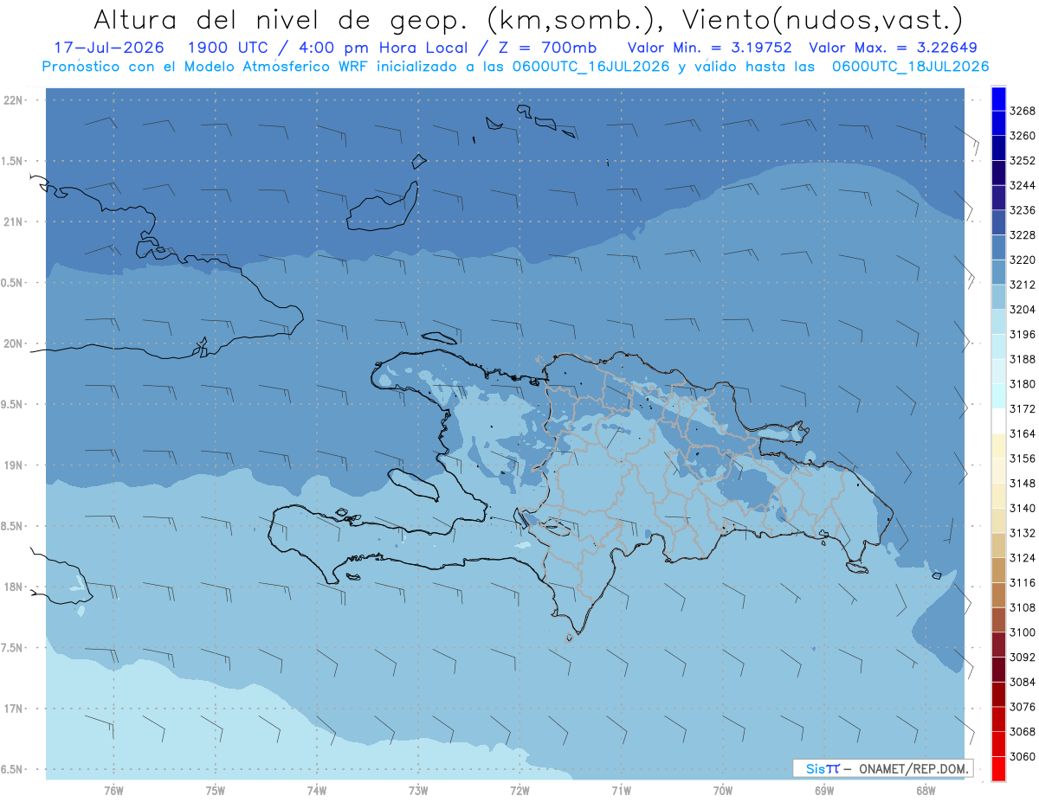1039x802 pixels.
Task: Select the red legend band below 3060
Action: pyautogui.click(x=997, y=768)
